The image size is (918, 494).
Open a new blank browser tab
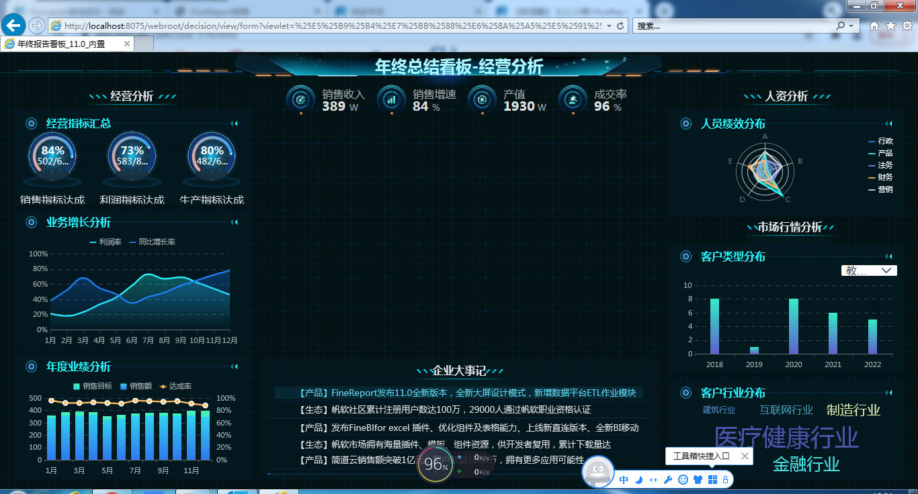click(x=144, y=44)
